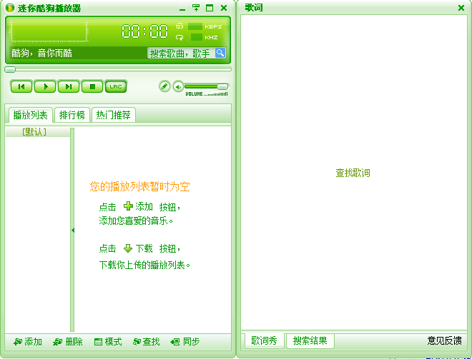Click the previous track button
This screenshot has height=359, width=472.
click(x=21, y=87)
